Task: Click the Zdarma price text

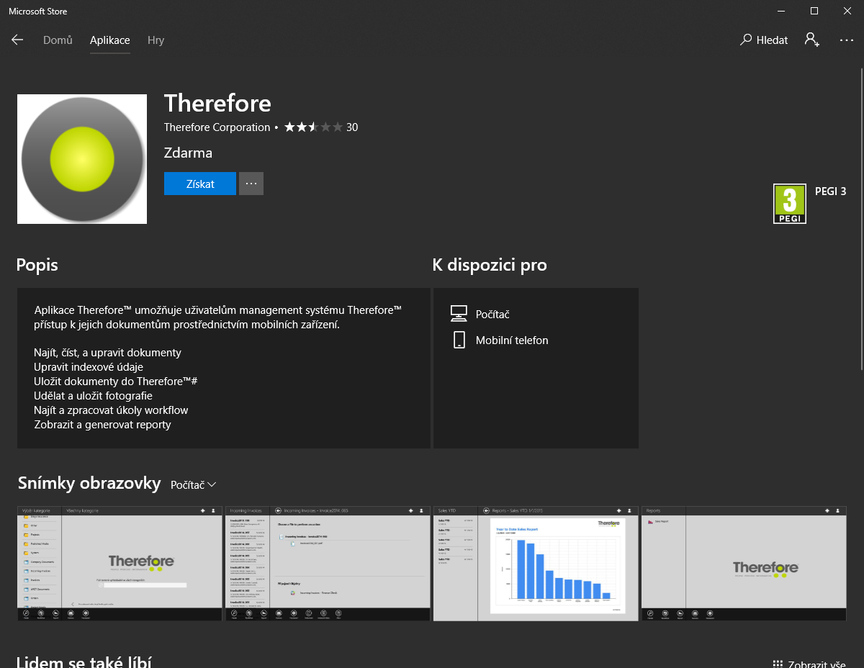Action: pyautogui.click(x=188, y=153)
